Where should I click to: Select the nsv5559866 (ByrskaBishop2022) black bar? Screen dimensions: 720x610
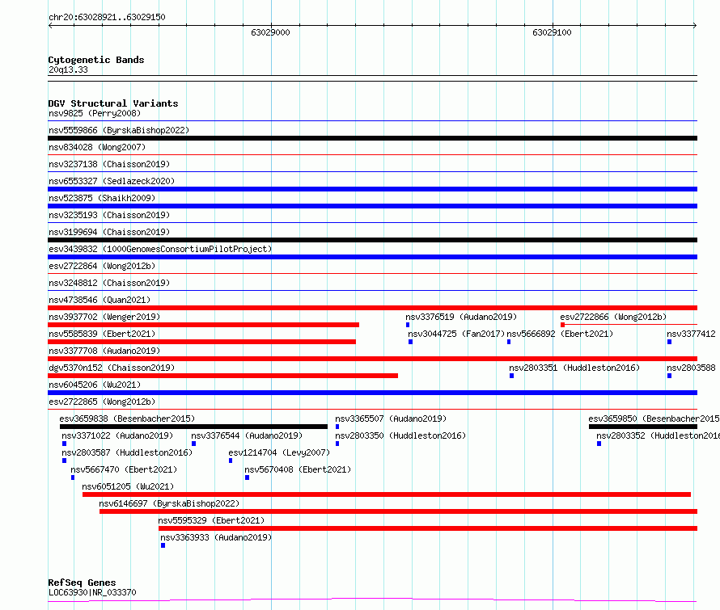(x=372, y=138)
